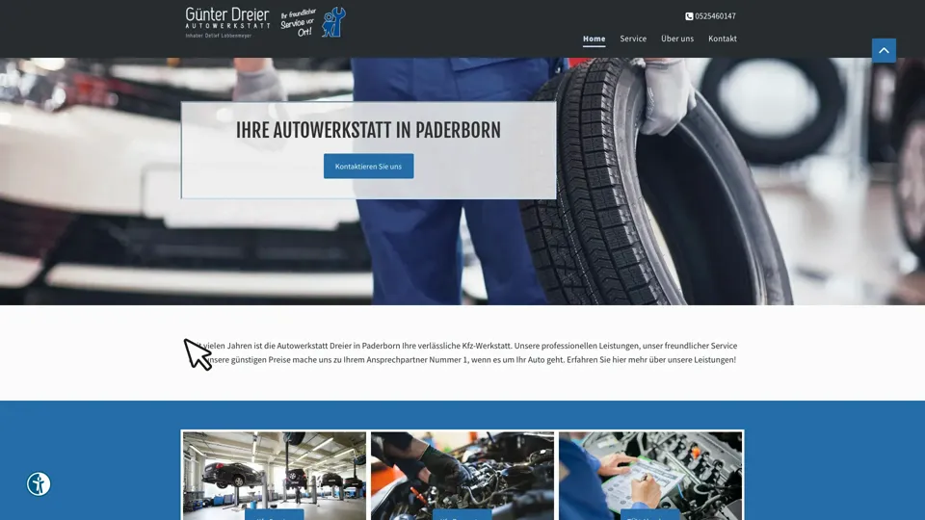Click the mechanic mascot service badge
The height and width of the screenshot is (520, 925).
tap(313, 22)
